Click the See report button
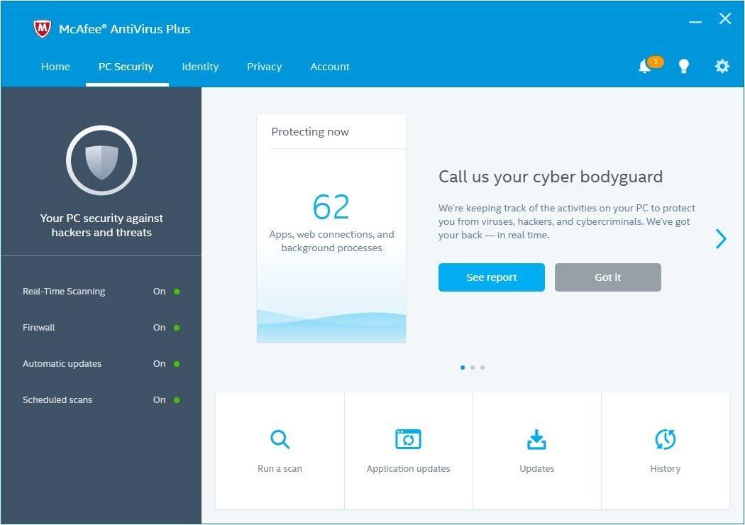Viewport: 745px width, 525px height. click(x=491, y=277)
